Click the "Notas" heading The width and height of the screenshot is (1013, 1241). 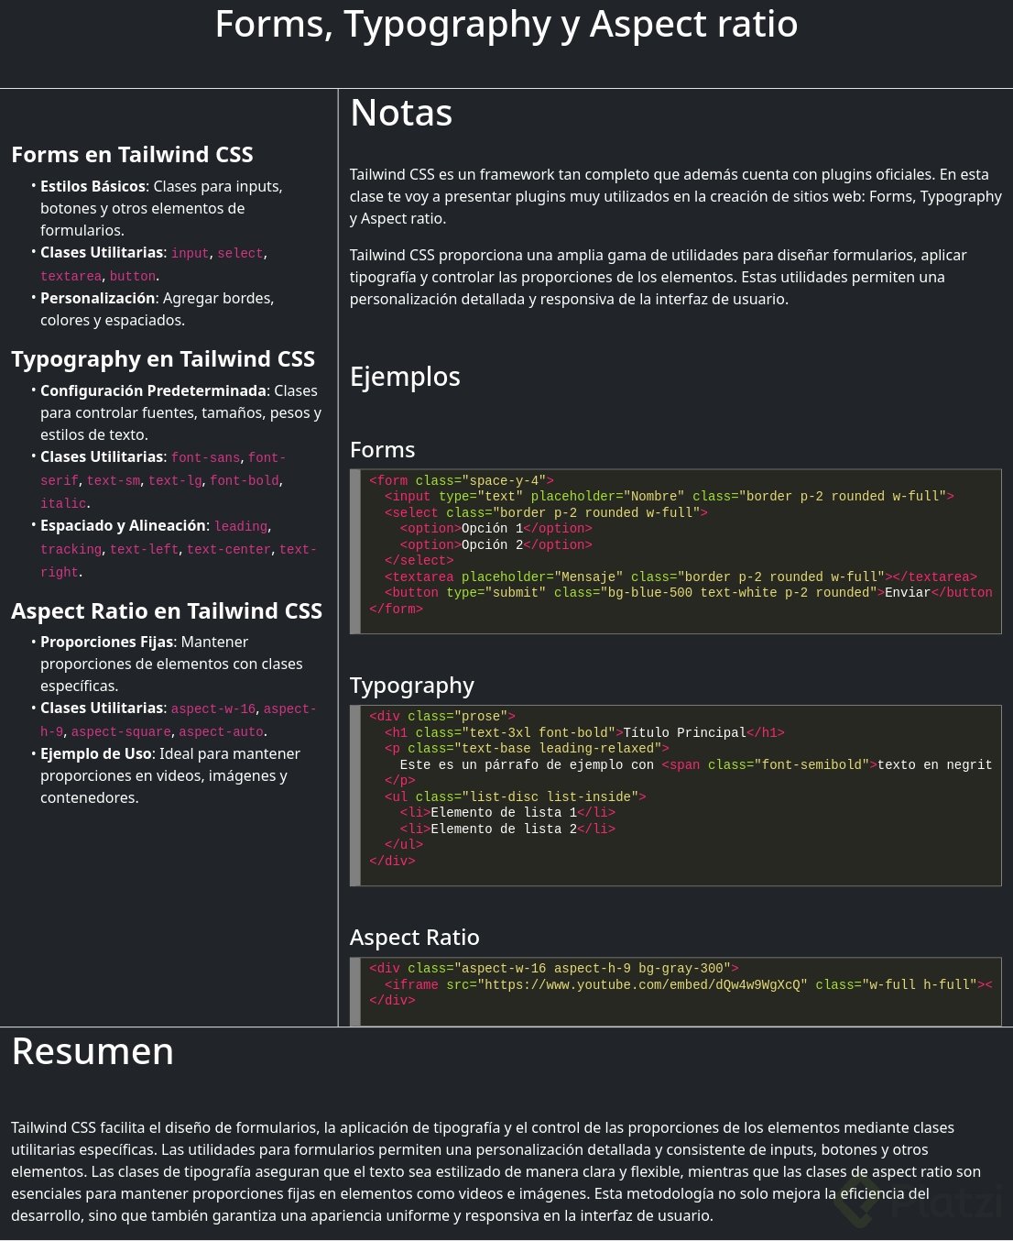(401, 114)
